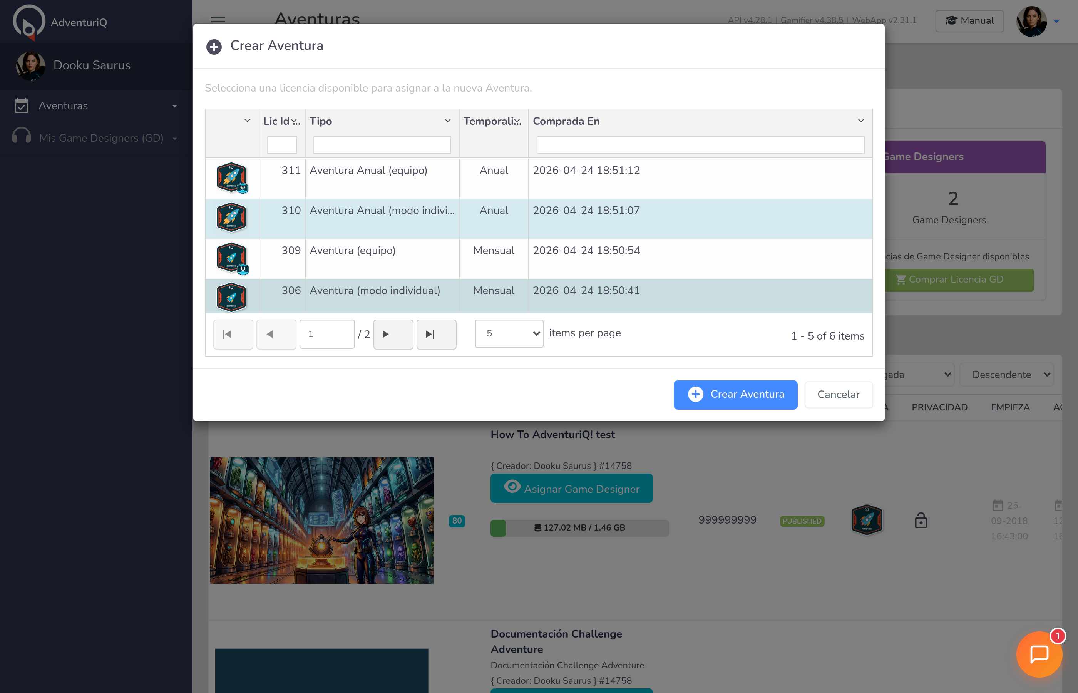This screenshot has height=693, width=1078.
Task: Click the Game Designers headset icon
Action: point(21,136)
